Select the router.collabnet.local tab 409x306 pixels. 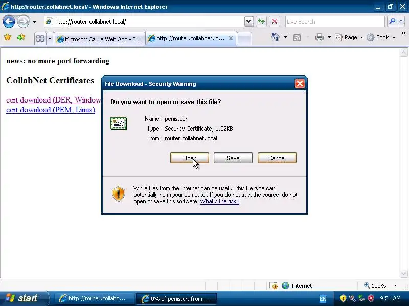coord(186,38)
